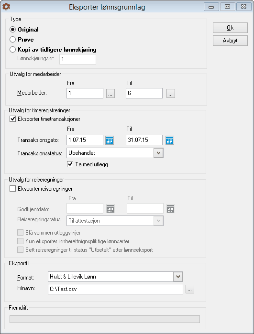Click Transaksjonsdato Fra date field
The height and width of the screenshot is (334, 254).
coord(85,140)
